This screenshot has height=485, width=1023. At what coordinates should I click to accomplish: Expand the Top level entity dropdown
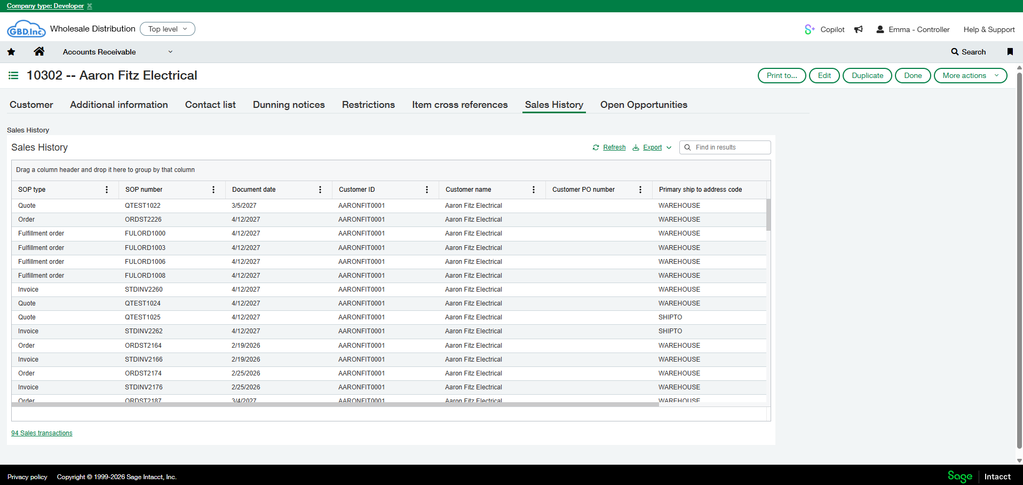pyautogui.click(x=168, y=29)
